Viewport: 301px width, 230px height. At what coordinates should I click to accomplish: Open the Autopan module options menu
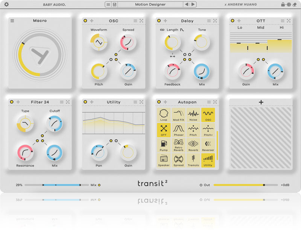(x=209, y=102)
